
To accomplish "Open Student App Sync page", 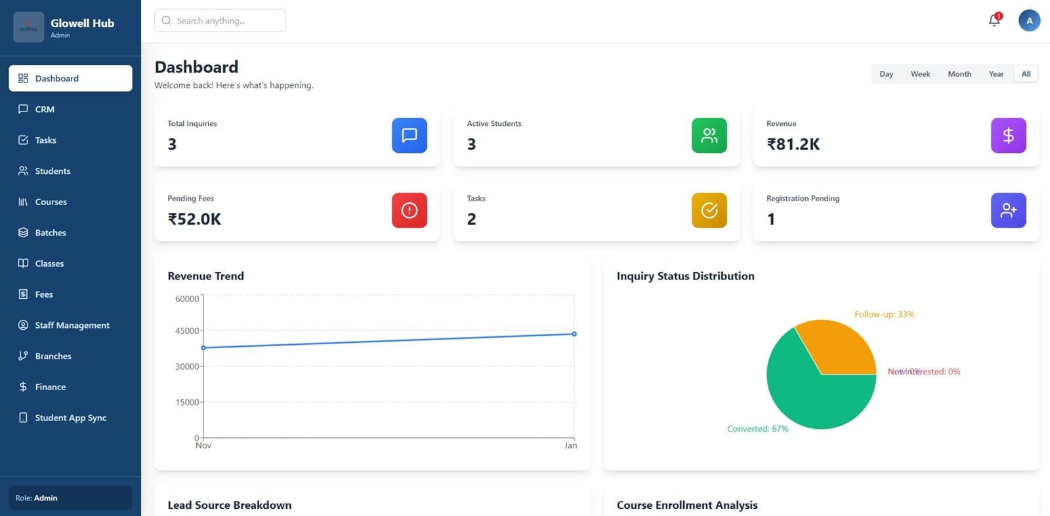I will pyautogui.click(x=70, y=417).
